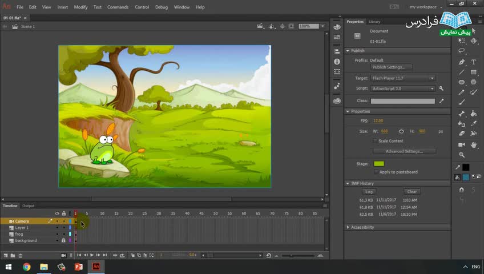This screenshot has height=274, width=484.
Task: Click the delete layer trash icon
Action: 21,255
